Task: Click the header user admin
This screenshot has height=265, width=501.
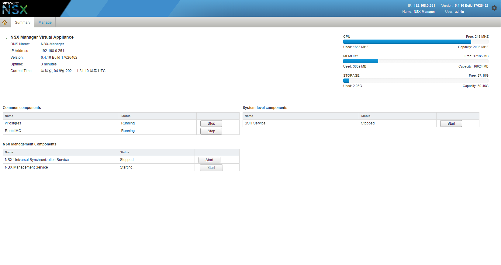Action: 459,12
